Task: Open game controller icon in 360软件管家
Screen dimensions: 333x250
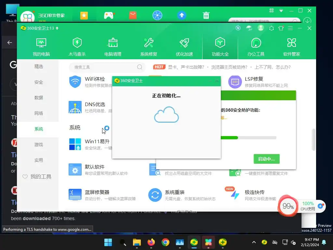Action: [x=109, y=15]
